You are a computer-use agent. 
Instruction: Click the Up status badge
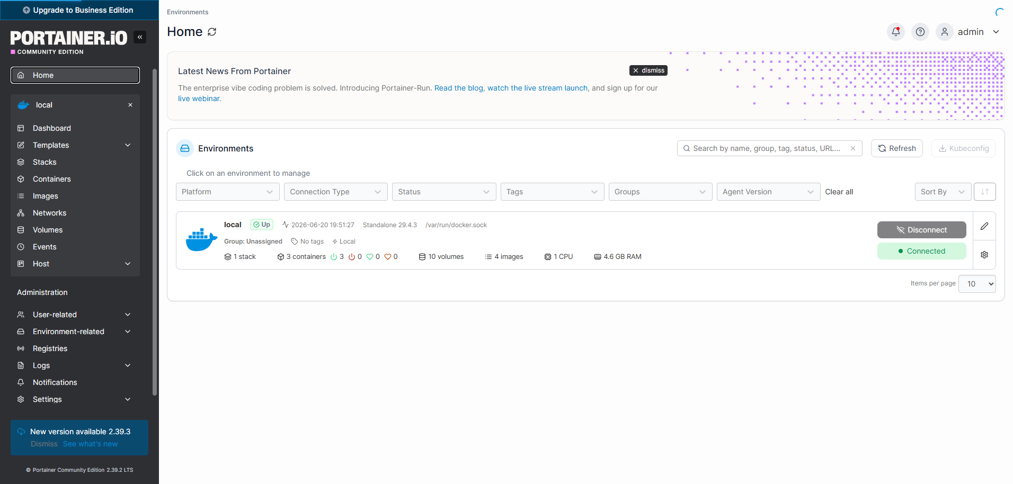point(262,225)
